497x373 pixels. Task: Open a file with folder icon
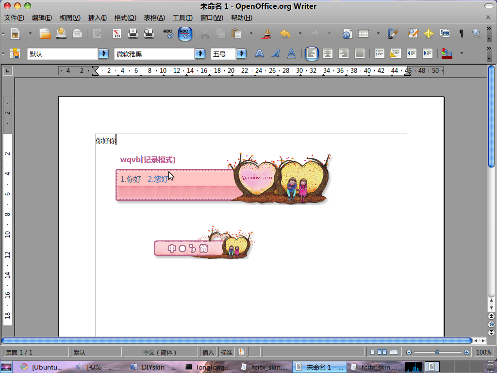click(x=45, y=34)
